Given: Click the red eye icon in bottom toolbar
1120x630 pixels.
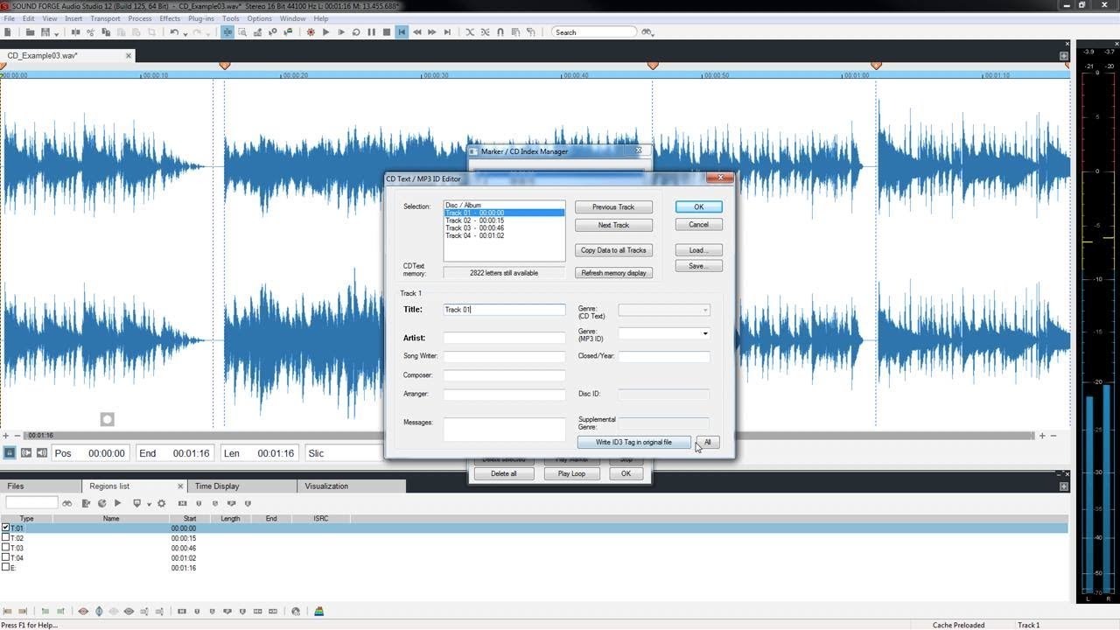Looking at the screenshot, I should pyautogui.click(x=83, y=612).
